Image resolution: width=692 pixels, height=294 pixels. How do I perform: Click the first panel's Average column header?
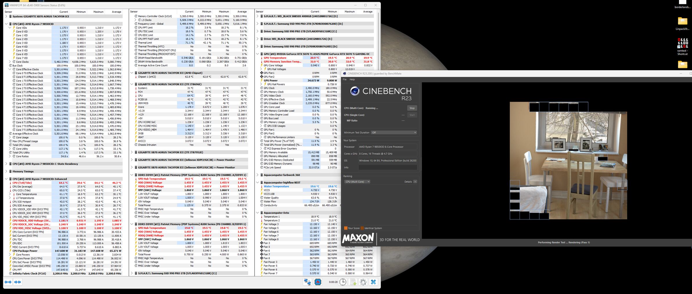116,12
